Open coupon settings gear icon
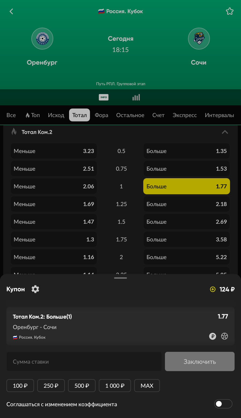This screenshot has height=418, width=241. pyautogui.click(x=35, y=289)
